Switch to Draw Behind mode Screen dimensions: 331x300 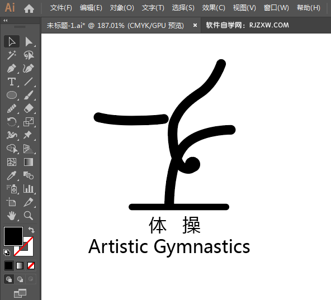[x=20, y=279]
